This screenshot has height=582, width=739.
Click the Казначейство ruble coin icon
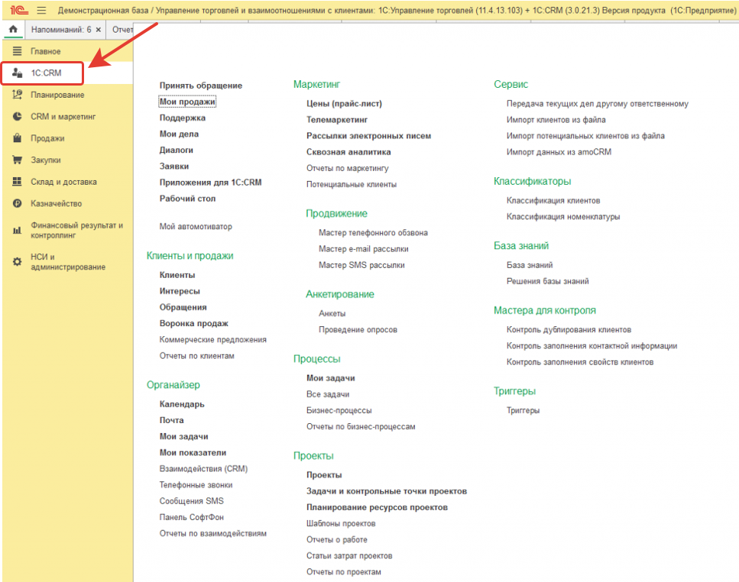coord(17,204)
